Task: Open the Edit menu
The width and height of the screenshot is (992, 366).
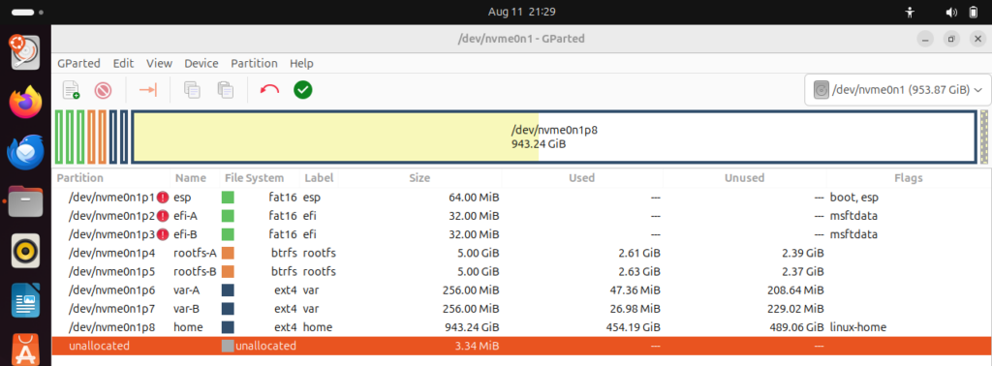Action: pos(123,63)
